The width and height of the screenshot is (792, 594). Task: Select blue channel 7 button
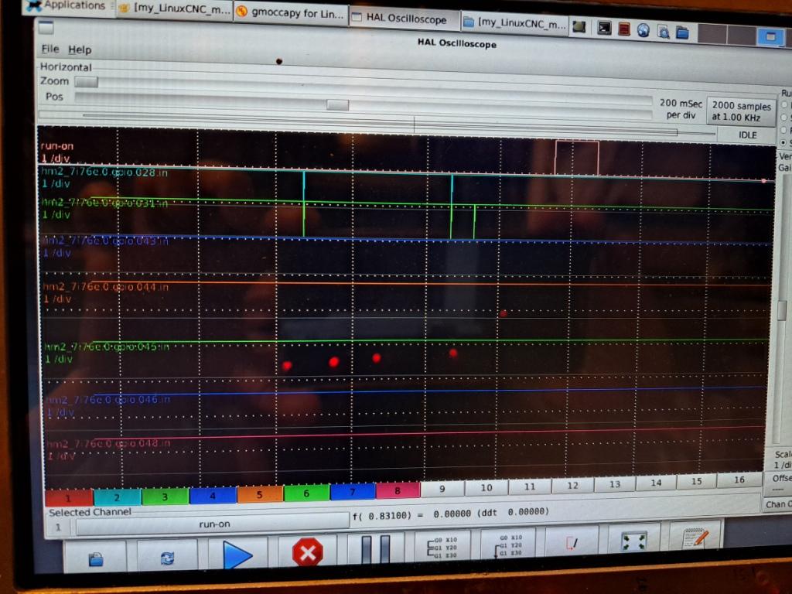(x=352, y=491)
